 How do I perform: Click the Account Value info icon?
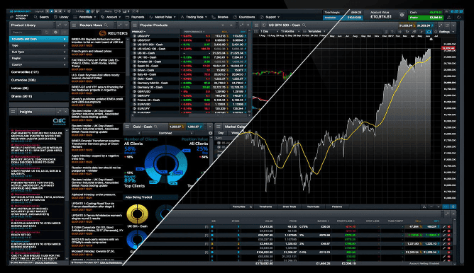(x=402, y=15)
